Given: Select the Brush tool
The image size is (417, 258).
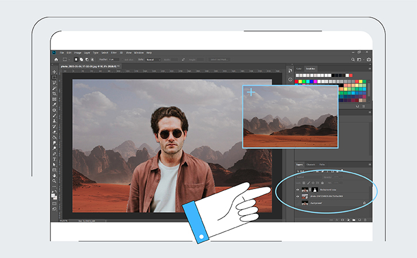Looking at the screenshot, I should click(x=54, y=116).
